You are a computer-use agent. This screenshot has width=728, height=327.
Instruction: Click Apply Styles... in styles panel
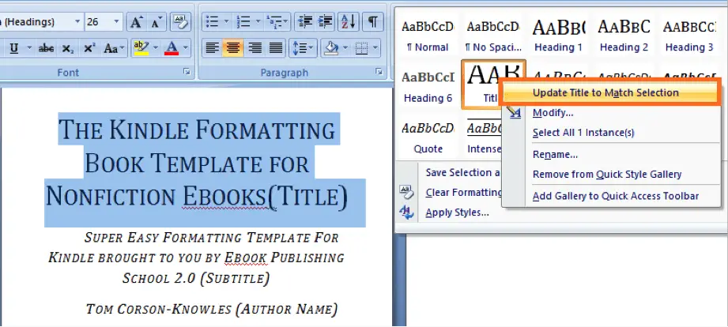(x=457, y=213)
